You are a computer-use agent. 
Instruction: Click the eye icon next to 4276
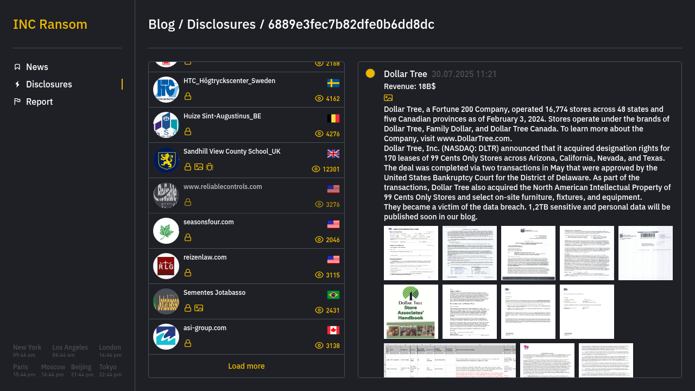point(319,134)
